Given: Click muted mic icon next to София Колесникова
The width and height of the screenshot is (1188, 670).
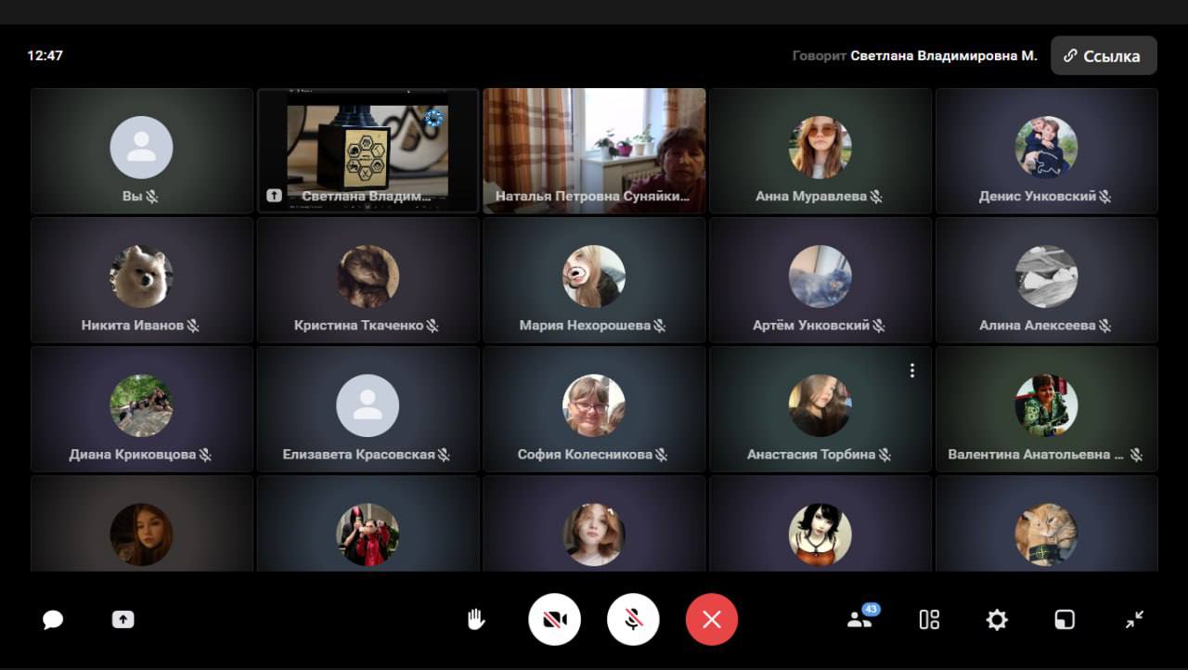Looking at the screenshot, I should (662, 455).
